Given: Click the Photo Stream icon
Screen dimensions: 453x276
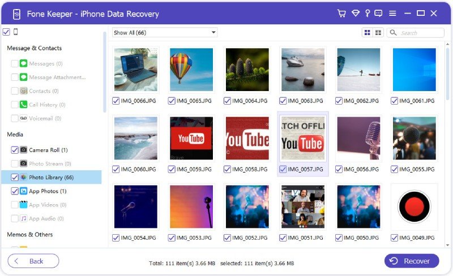Looking at the screenshot, I should click(x=23, y=163).
